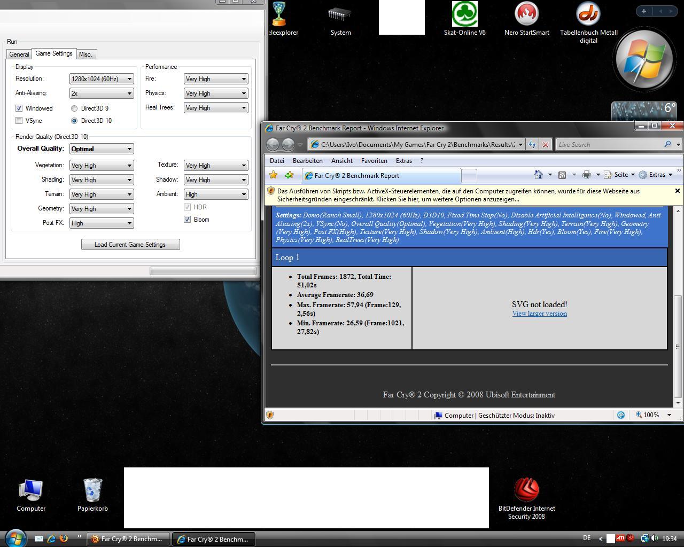Click the Live Search magnifier icon

tap(667, 144)
